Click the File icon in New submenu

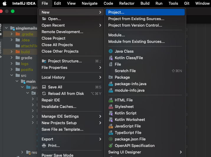(x=111, y=64)
